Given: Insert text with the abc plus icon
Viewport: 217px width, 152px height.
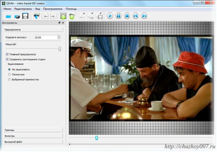Looking at the screenshot, I should (72, 16).
